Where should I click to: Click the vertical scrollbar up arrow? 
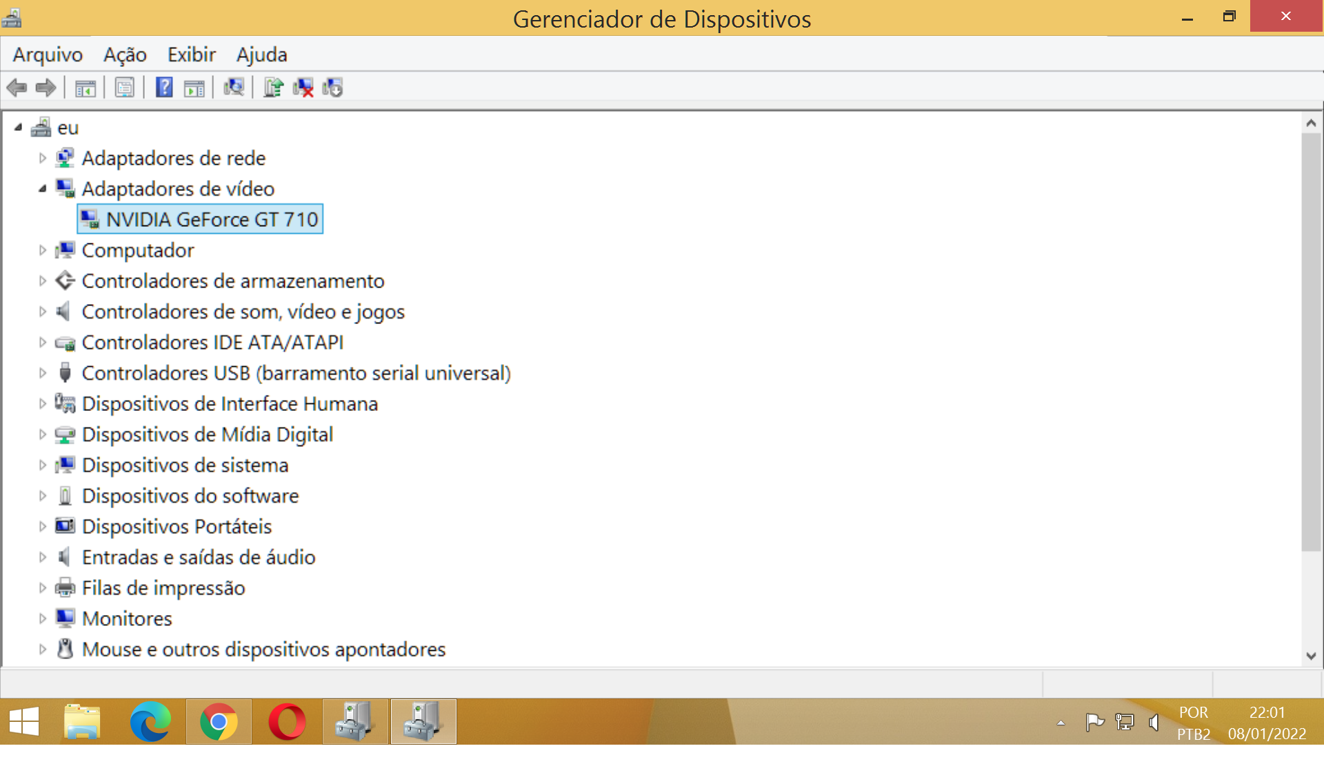pos(1311,123)
